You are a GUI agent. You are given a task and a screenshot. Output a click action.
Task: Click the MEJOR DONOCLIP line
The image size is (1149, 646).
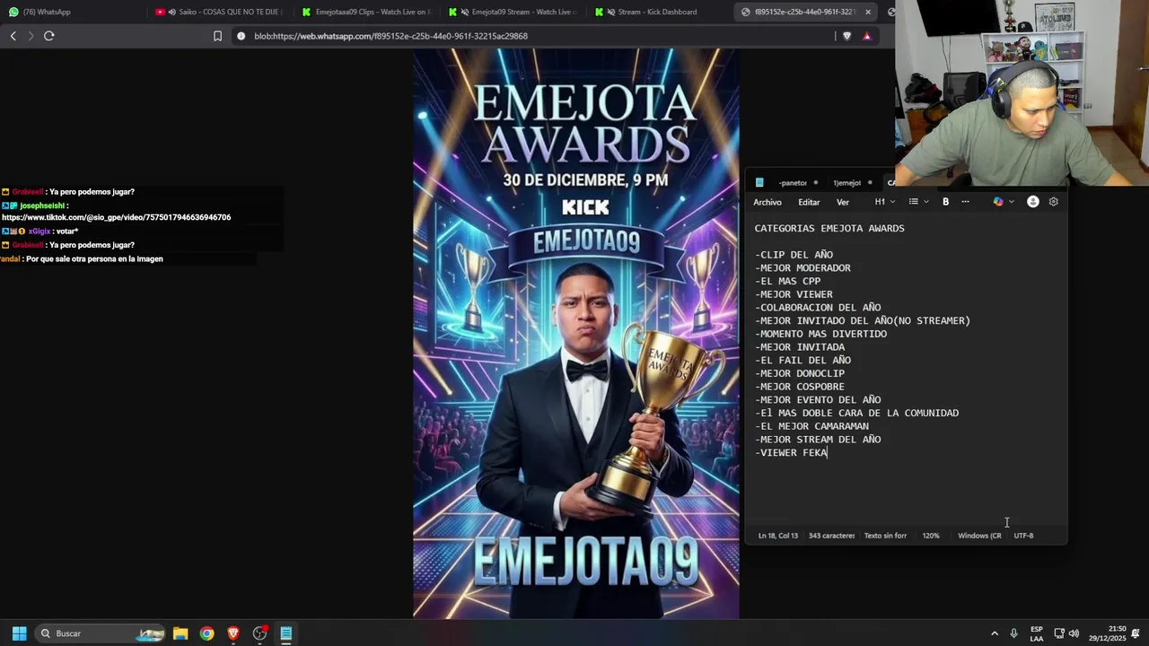(800, 373)
